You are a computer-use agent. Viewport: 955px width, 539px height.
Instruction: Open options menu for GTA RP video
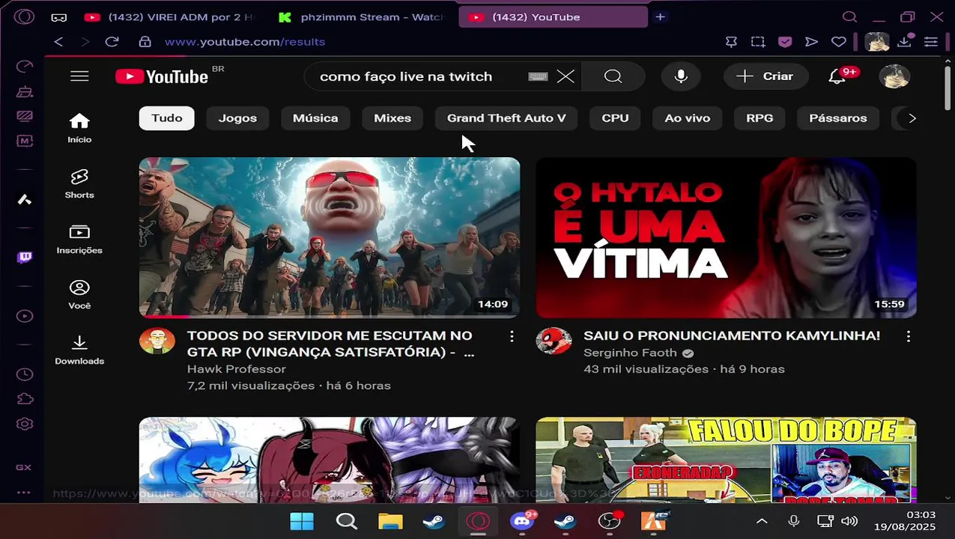[x=512, y=337]
